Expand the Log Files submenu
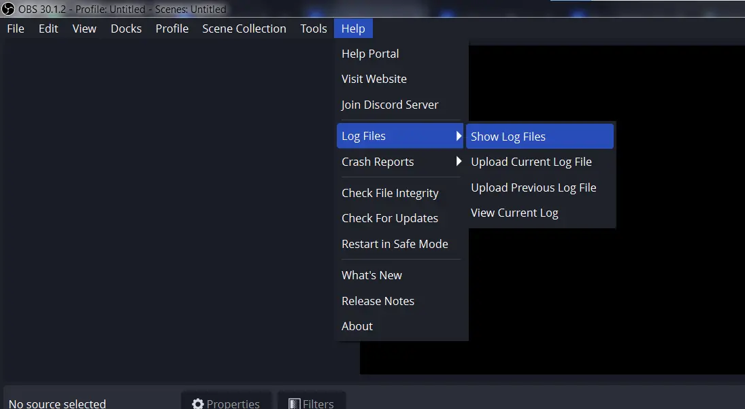 (x=400, y=136)
